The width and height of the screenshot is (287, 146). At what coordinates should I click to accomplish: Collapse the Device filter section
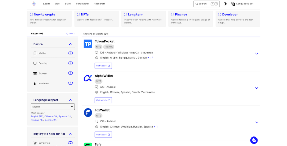point(70,44)
